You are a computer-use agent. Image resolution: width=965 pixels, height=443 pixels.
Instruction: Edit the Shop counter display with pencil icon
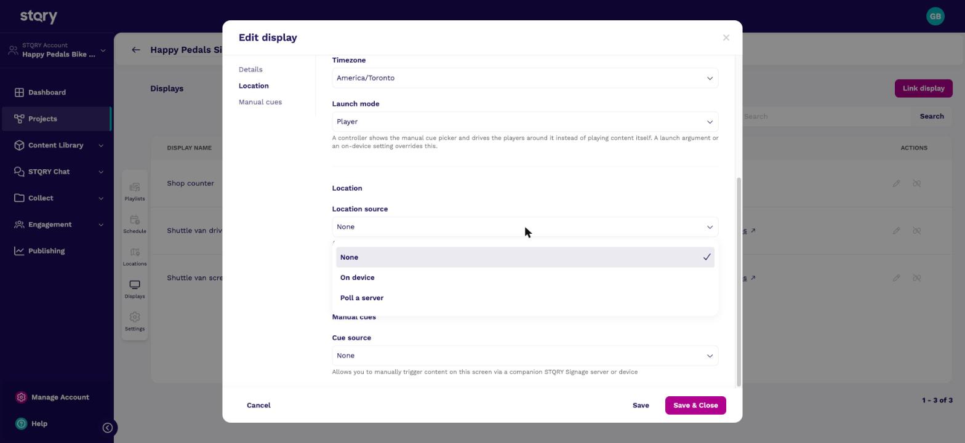pos(897,183)
